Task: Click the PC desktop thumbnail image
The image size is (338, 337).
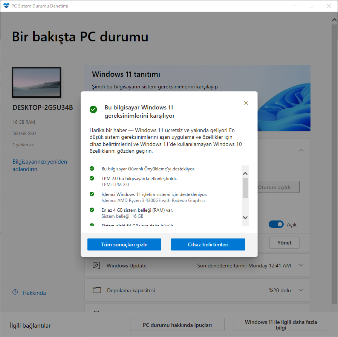Action: coord(37,82)
